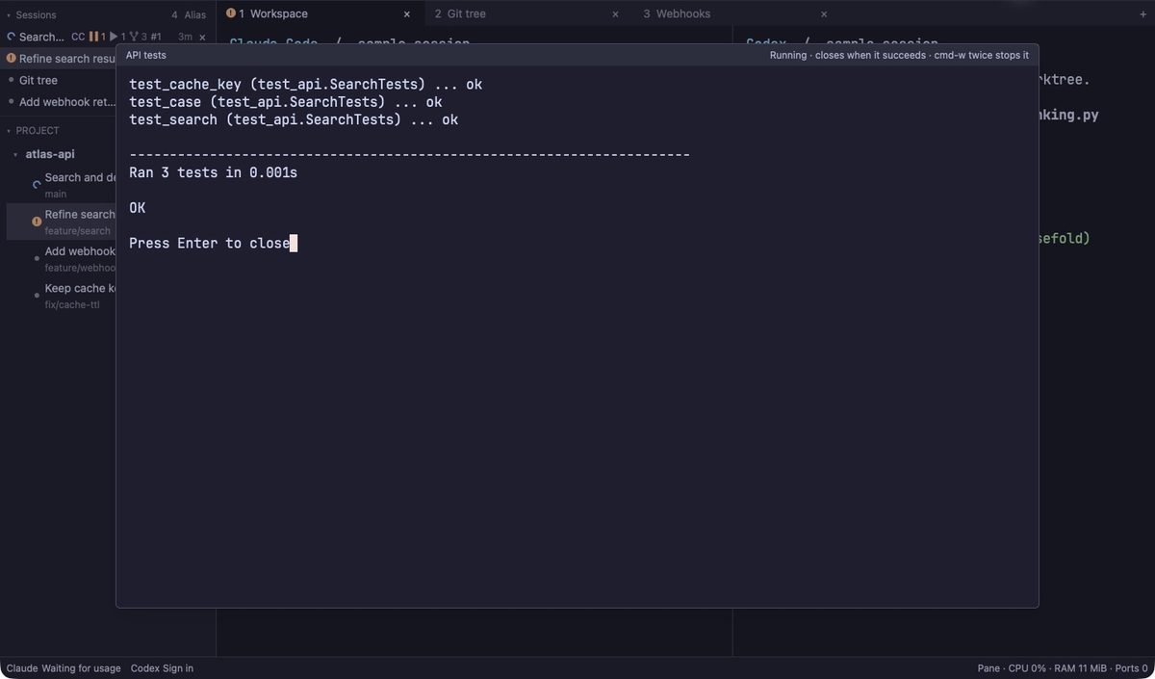Image resolution: width=1155 pixels, height=679 pixels.
Task: Click the test_search result line
Action: click(294, 120)
